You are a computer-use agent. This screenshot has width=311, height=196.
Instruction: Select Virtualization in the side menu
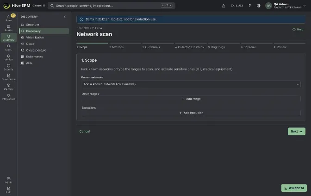(x=44, y=38)
